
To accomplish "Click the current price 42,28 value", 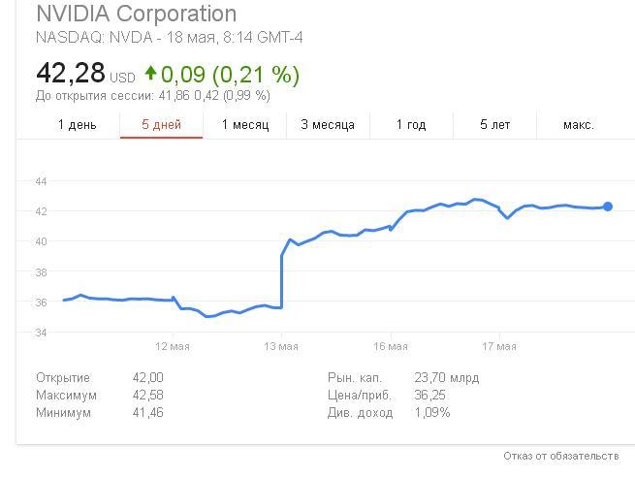I will [71, 74].
